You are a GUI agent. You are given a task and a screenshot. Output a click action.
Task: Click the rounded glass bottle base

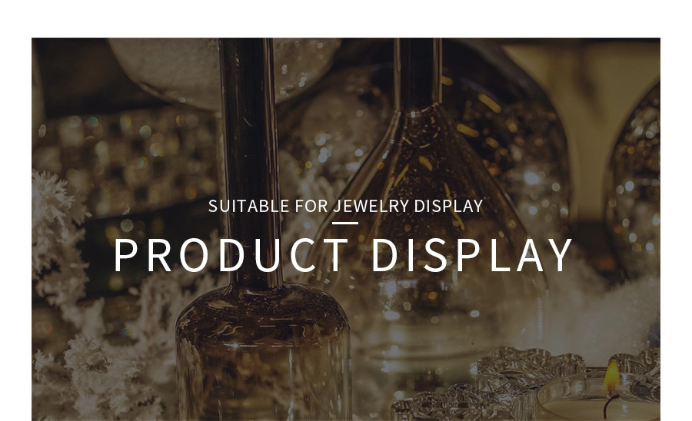(264, 353)
